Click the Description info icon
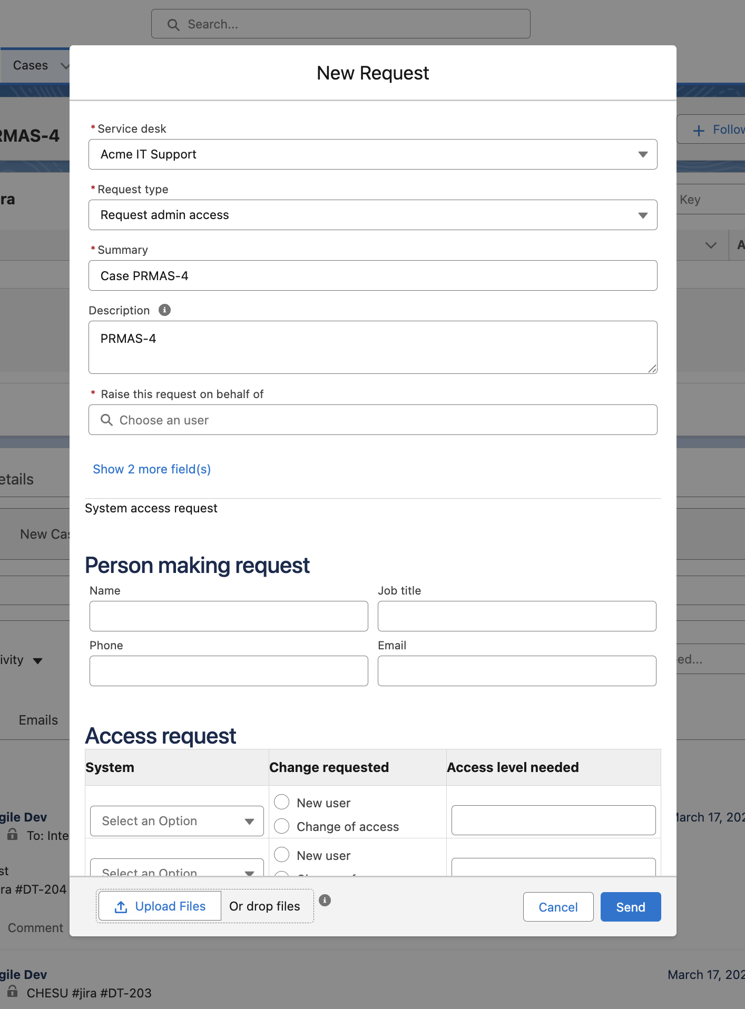The image size is (745, 1009). pyautogui.click(x=164, y=310)
